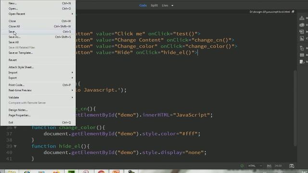The height and width of the screenshot is (173, 308).
Task: Open the CC Libraries panel icon
Action: pyautogui.click(x=302, y=25)
